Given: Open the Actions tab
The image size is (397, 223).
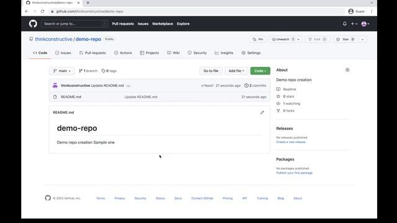Looking at the screenshot, I should coord(123,53).
